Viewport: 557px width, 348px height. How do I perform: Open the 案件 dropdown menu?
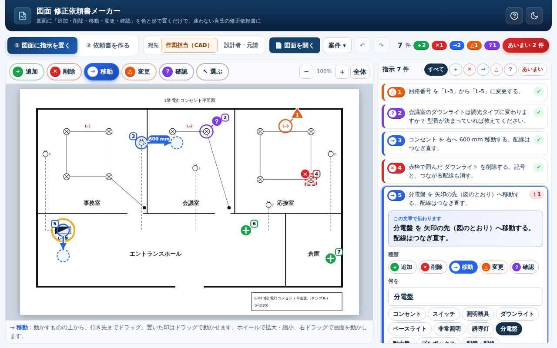337,45
